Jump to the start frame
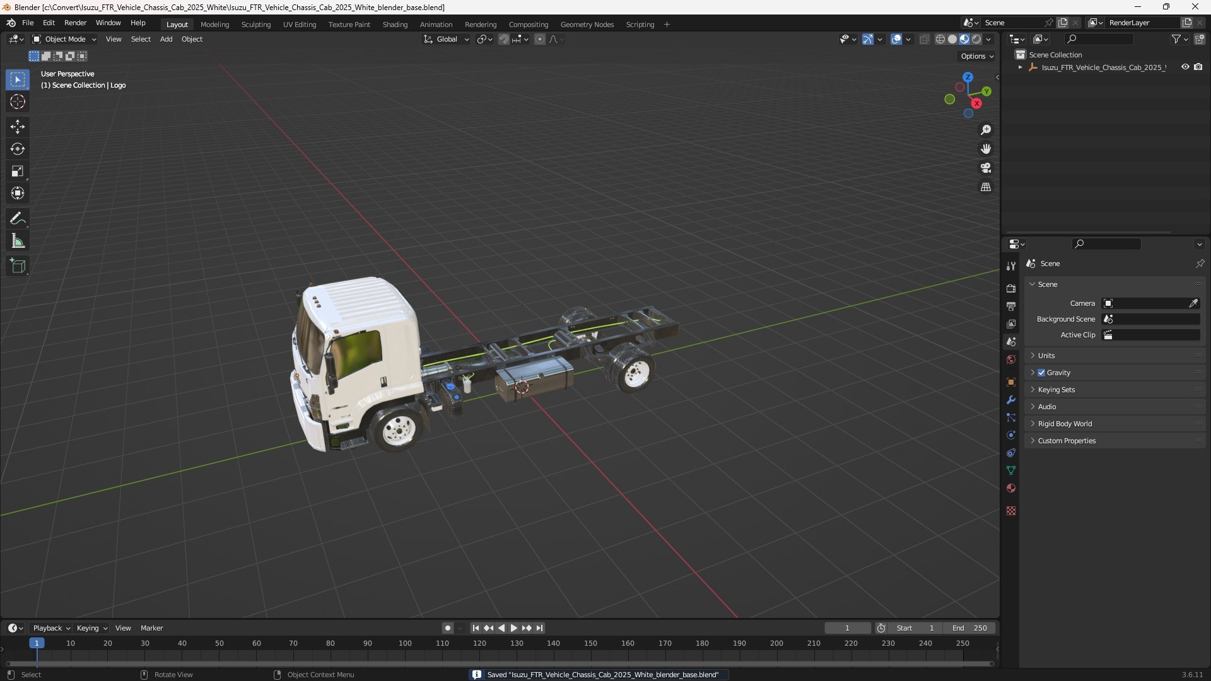The width and height of the screenshot is (1211, 681). (476, 628)
